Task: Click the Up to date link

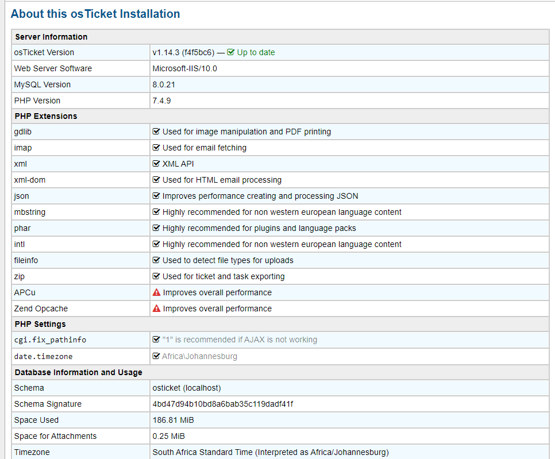Action: (256, 52)
